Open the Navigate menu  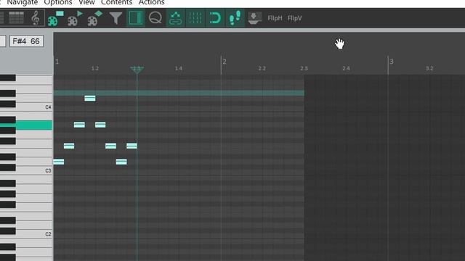pyautogui.click(x=23, y=2)
